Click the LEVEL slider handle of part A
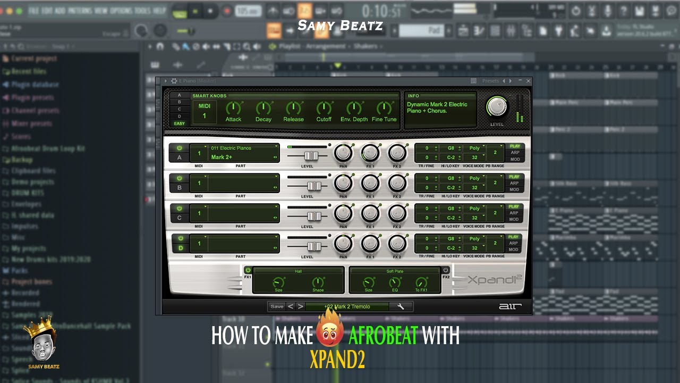The image size is (680, 383). click(311, 155)
